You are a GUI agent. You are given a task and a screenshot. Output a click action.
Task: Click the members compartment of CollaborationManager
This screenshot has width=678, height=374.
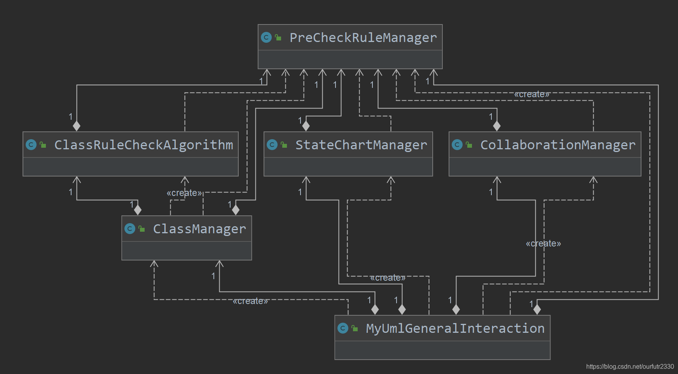545,167
